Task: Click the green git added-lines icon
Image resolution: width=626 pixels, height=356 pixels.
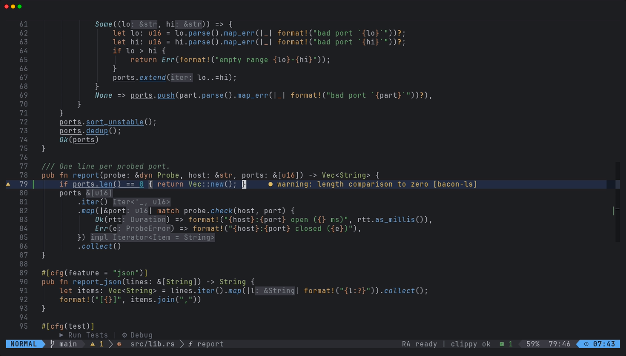Action: 502,344
